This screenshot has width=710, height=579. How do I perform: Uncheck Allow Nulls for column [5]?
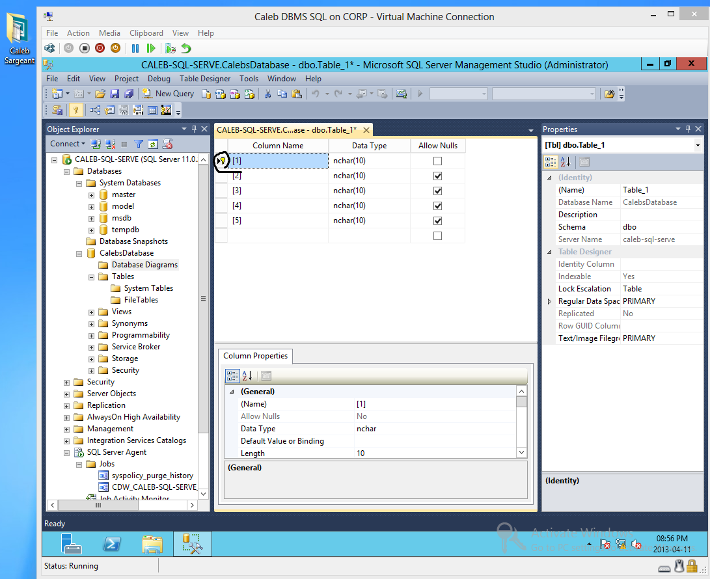437,221
